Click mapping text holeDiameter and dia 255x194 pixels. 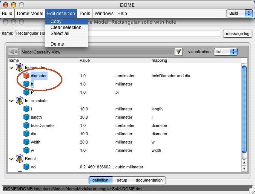pyautogui.click(x=171, y=76)
